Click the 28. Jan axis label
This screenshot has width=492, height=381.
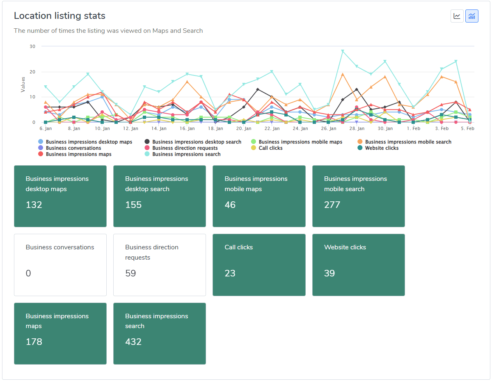[357, 128]
